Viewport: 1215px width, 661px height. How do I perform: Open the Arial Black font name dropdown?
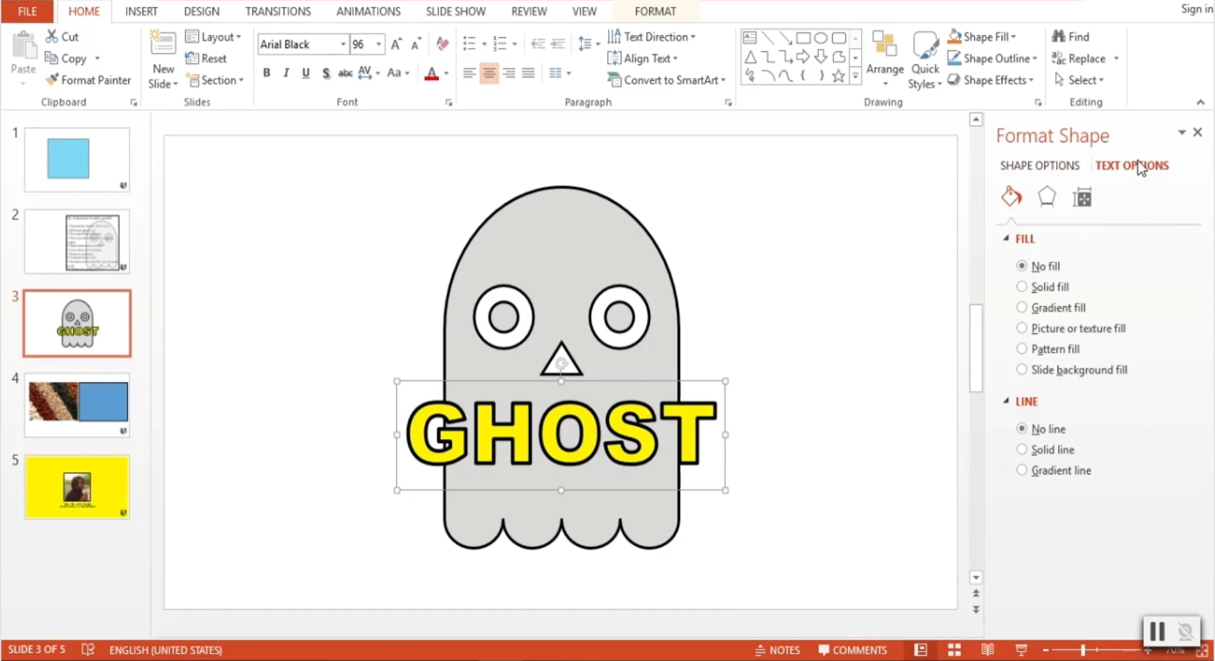click(343, 44)
